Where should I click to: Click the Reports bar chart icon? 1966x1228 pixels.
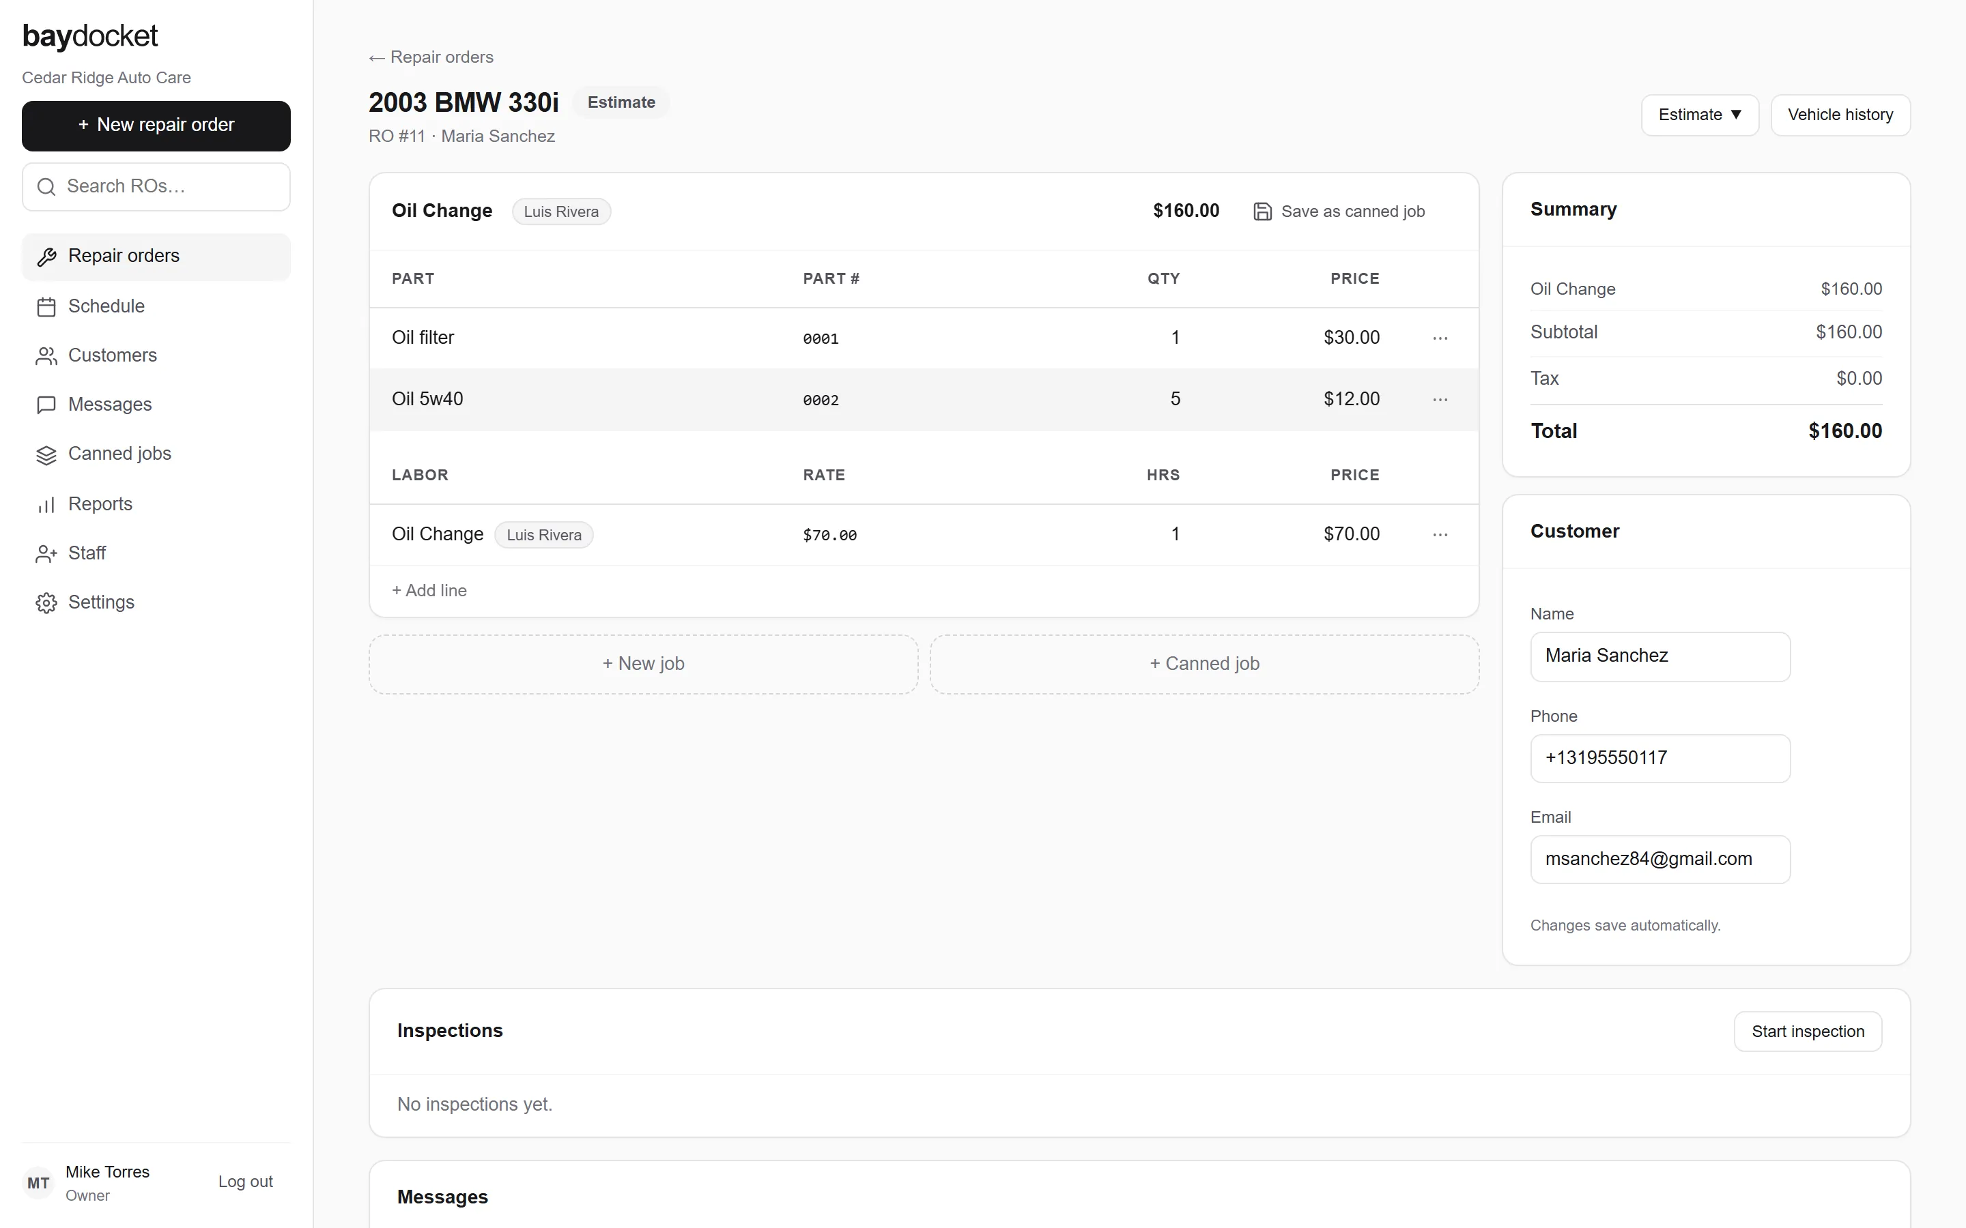(46, 504)
